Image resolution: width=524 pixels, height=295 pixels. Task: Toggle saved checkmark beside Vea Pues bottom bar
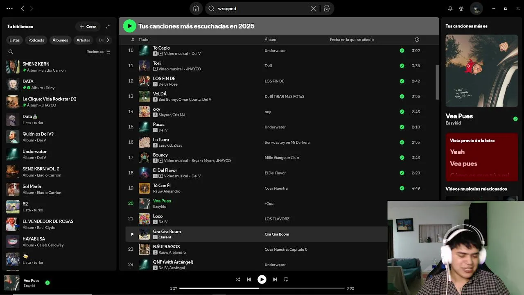tap(47, 283)
